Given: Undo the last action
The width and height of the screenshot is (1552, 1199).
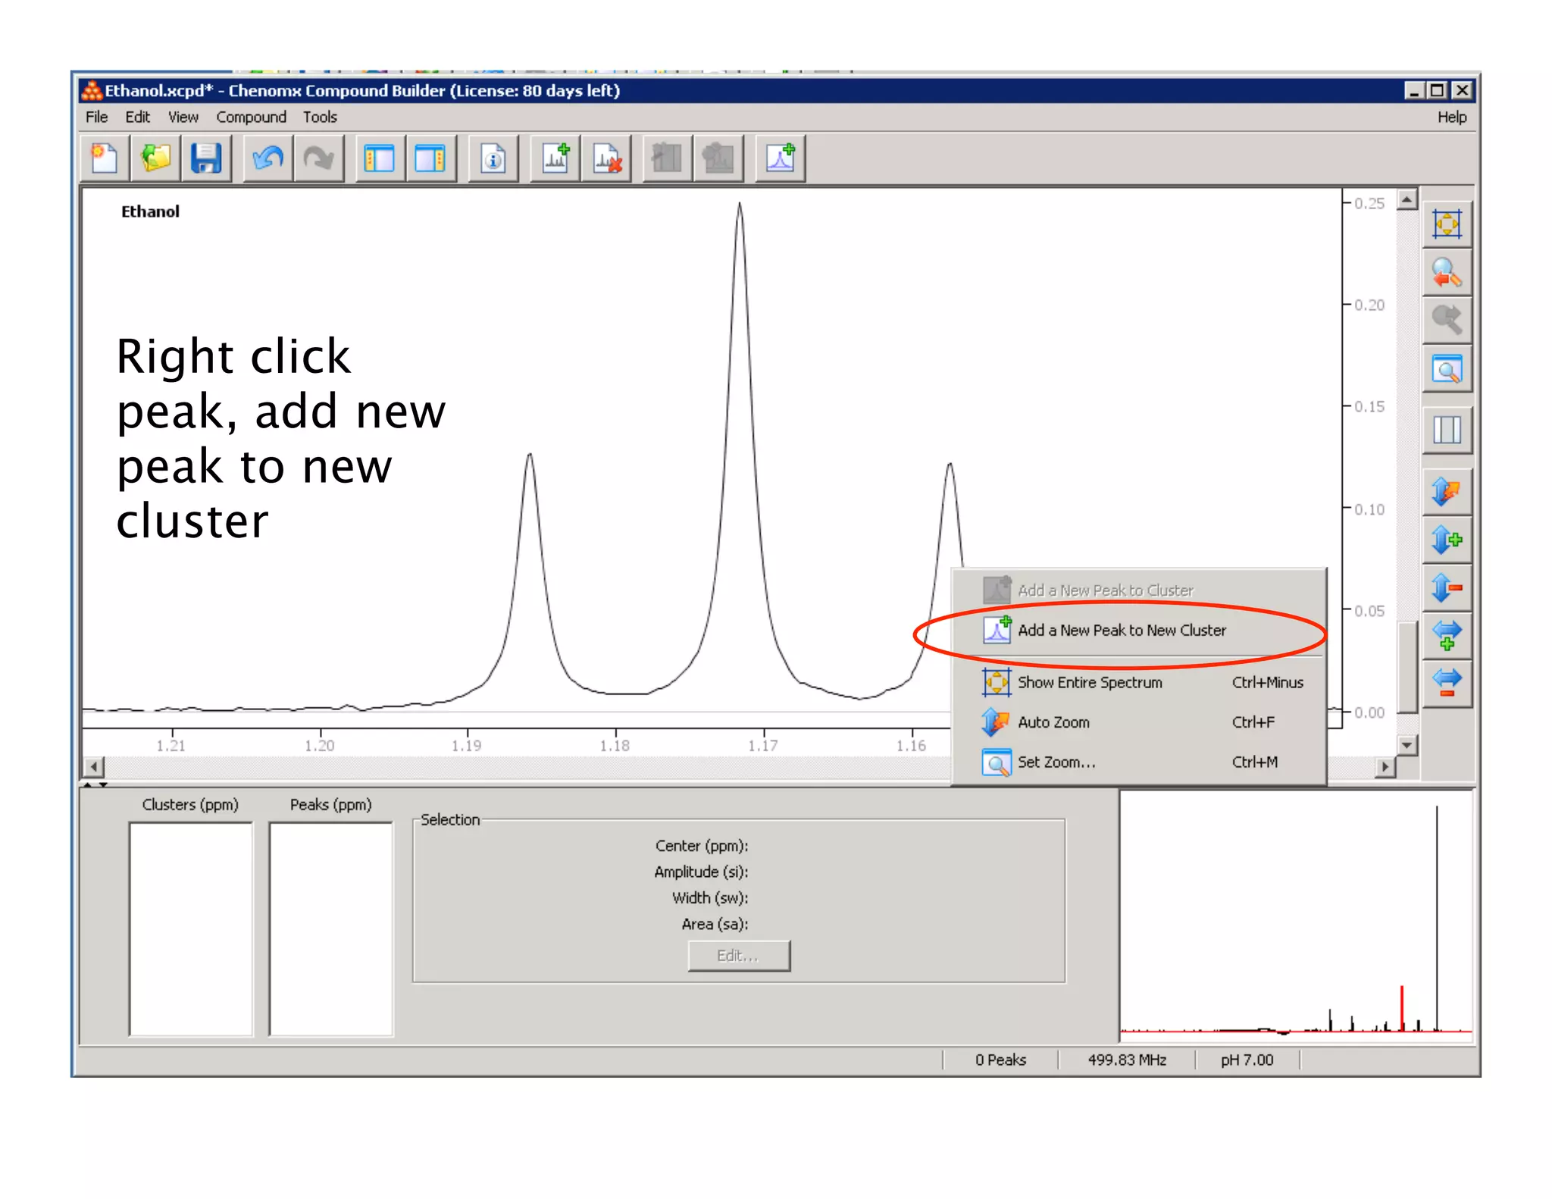Looking at the screenshot, I should (268, 158).
